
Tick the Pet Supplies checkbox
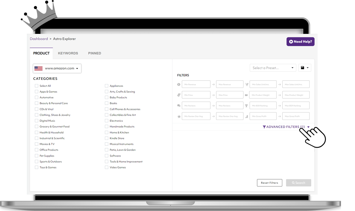point(36,156)
